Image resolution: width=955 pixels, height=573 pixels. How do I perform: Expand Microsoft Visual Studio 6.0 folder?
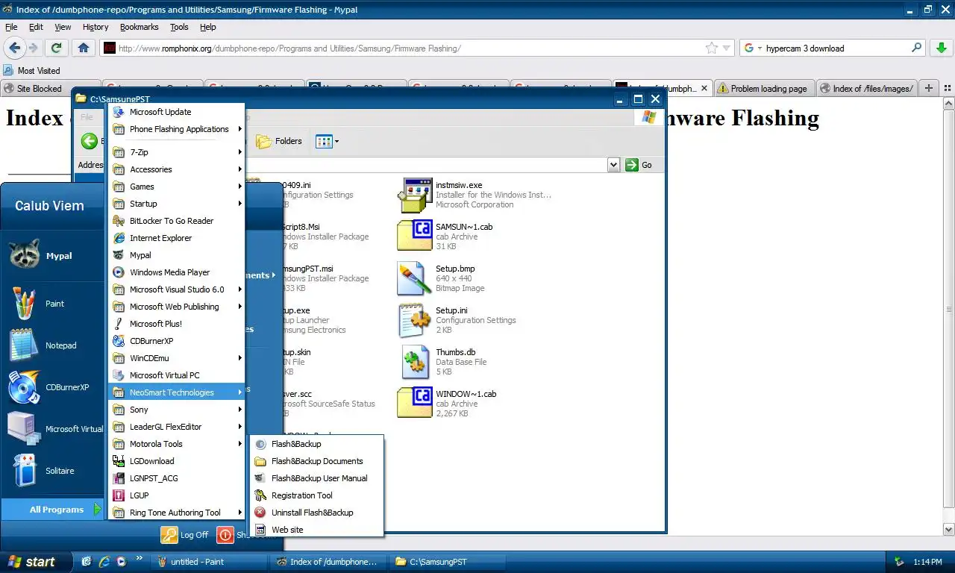tap(177, 289)
